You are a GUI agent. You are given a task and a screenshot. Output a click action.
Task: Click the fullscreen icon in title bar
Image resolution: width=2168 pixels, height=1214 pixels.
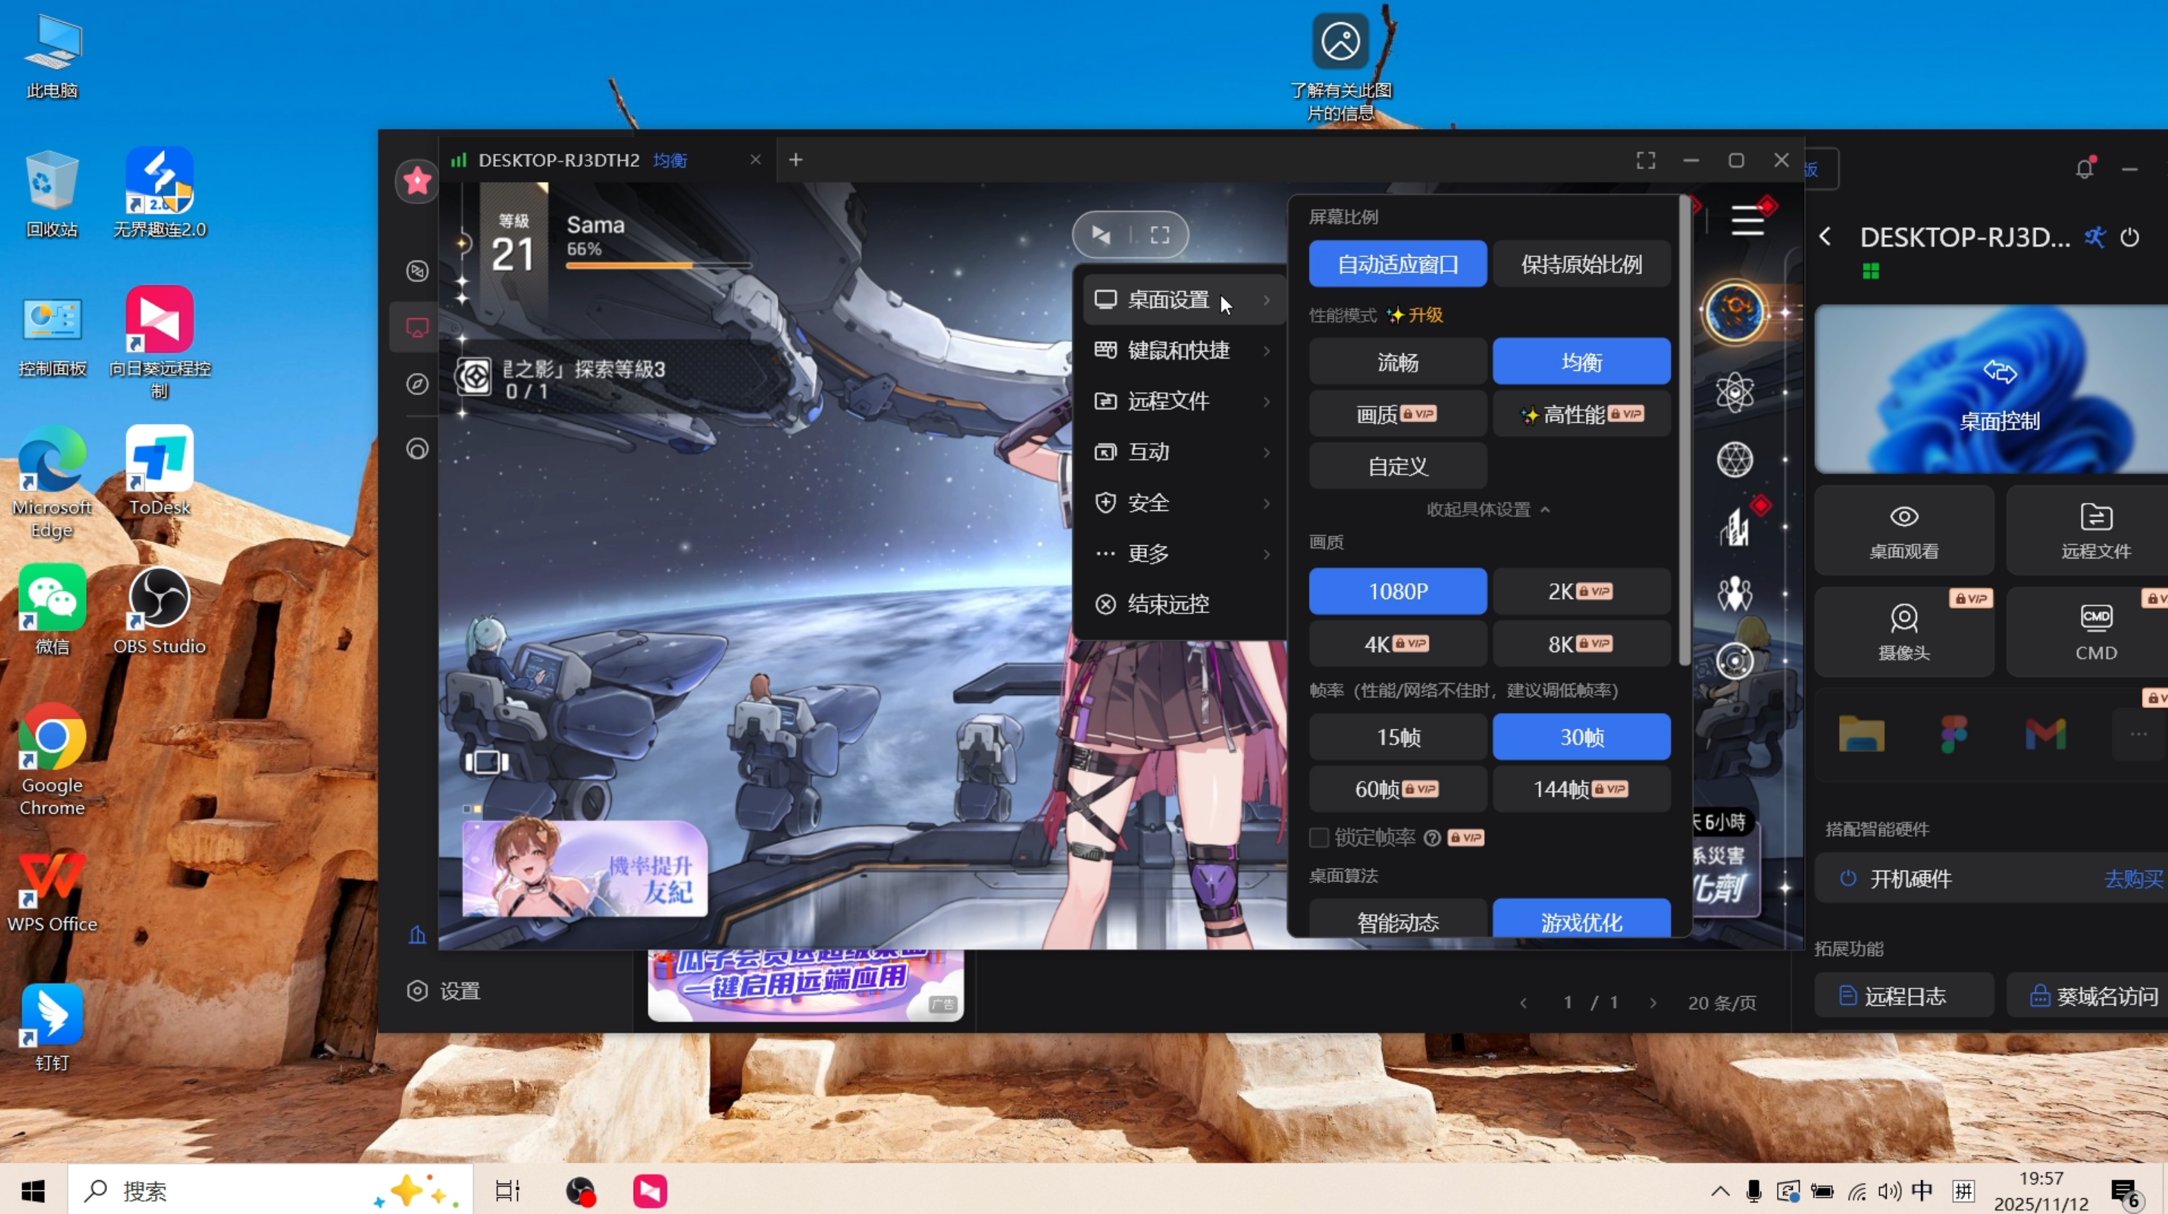pyautogui.click(x=1645, y=160)
